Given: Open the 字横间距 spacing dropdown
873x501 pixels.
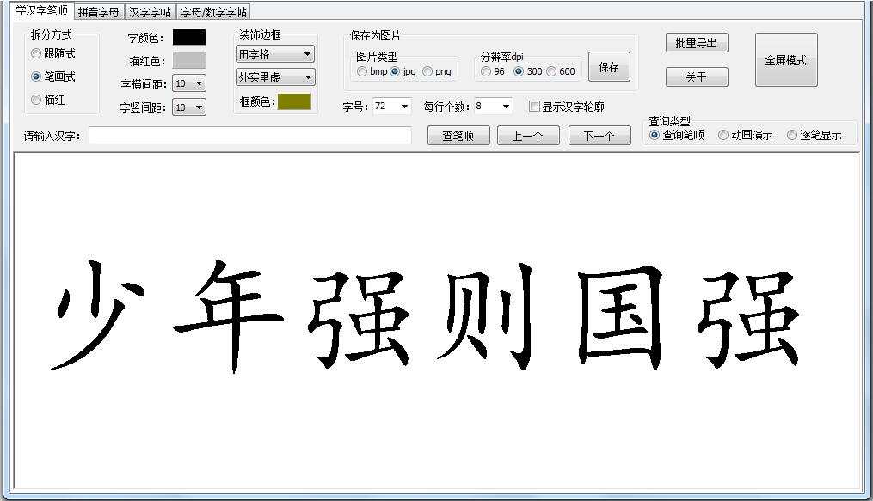Looking at the screenshot, I should (x=188, y=83).
